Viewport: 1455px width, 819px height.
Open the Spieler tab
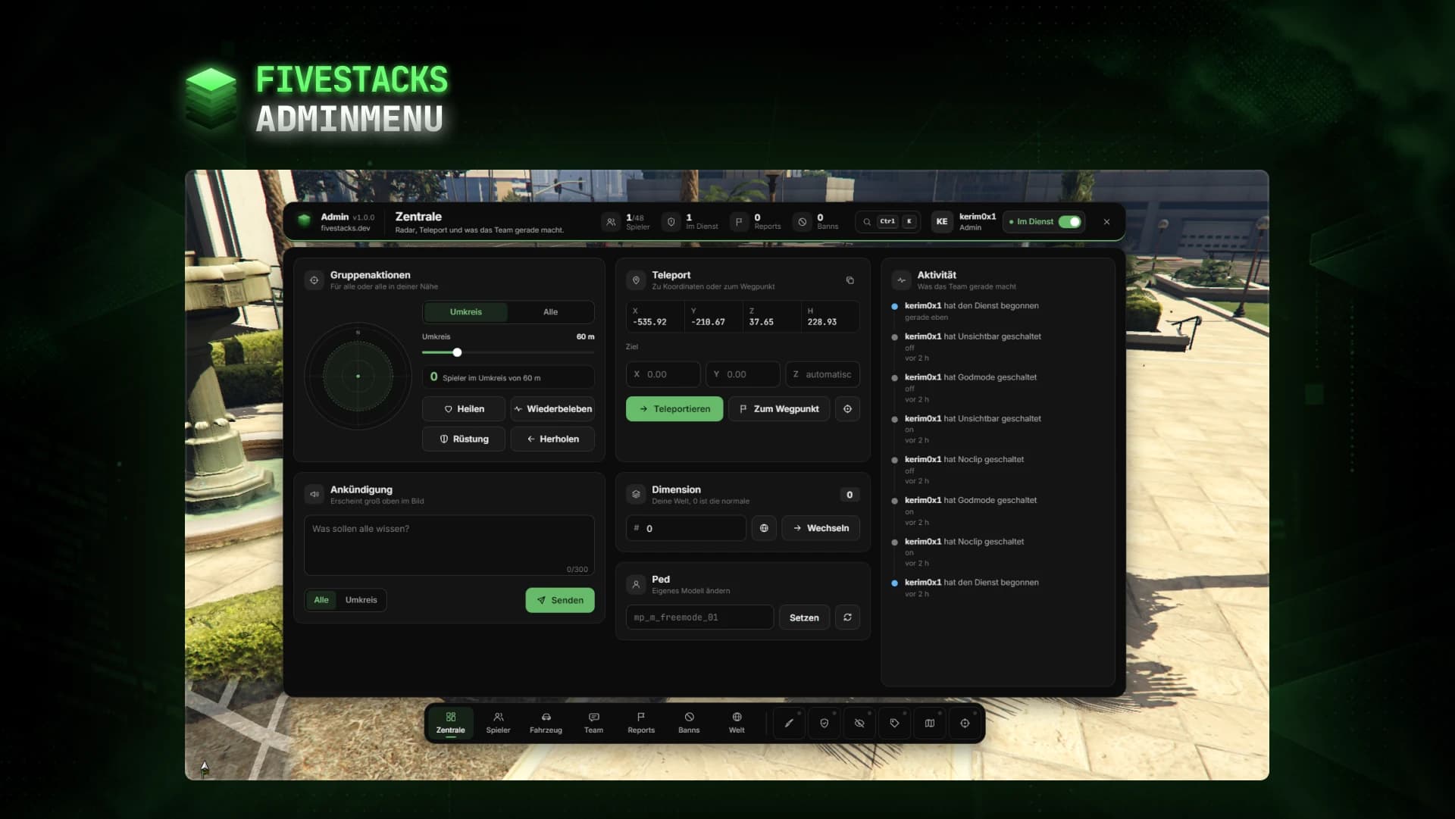(x=498, y=723)
